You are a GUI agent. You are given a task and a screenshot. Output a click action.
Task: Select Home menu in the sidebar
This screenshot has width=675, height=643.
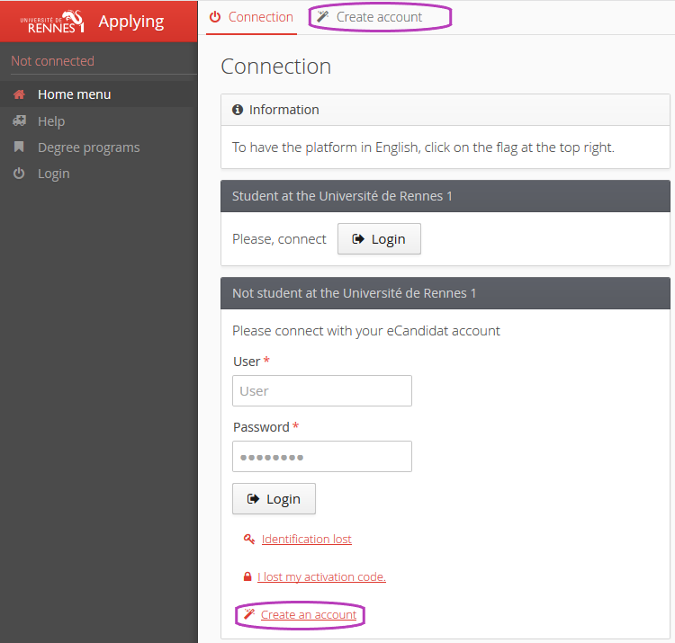coord(74,94)
